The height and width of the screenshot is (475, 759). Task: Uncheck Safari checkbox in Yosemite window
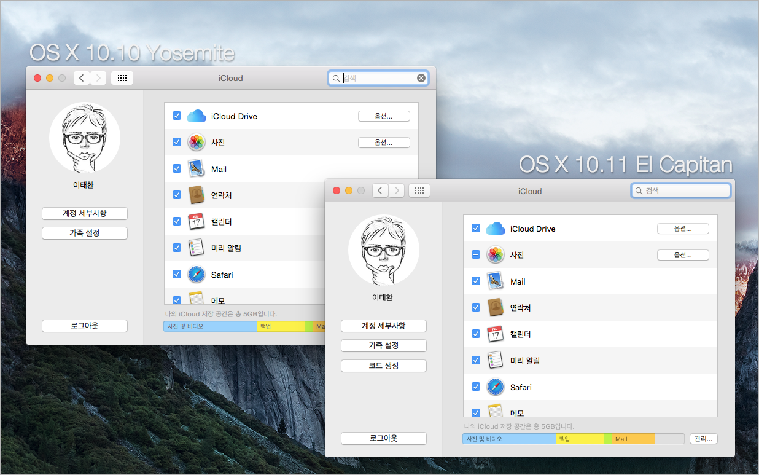click(x=177, y=274)
